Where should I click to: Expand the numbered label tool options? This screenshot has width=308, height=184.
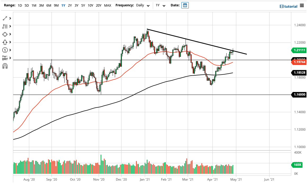[x=10, y=50]
